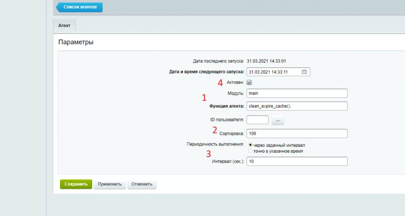Click the Интервал (сек.) input field
This screenshot has height=216, width=405.
pos(297,161)
